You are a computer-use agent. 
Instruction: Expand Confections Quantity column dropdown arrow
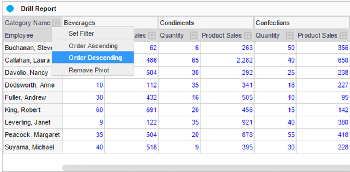pos(289,36)
